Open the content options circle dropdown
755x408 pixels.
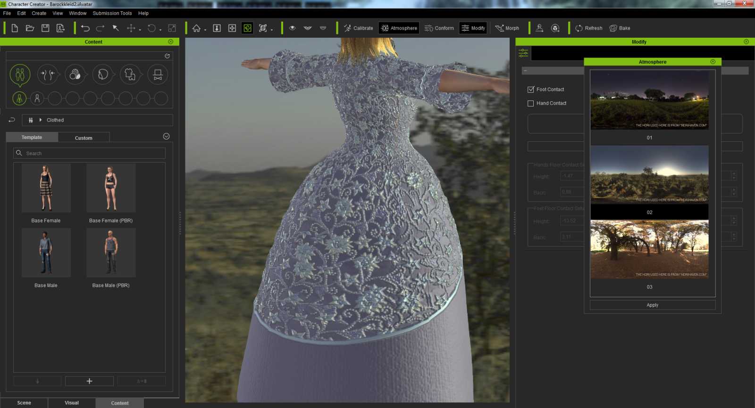(166, 136)
